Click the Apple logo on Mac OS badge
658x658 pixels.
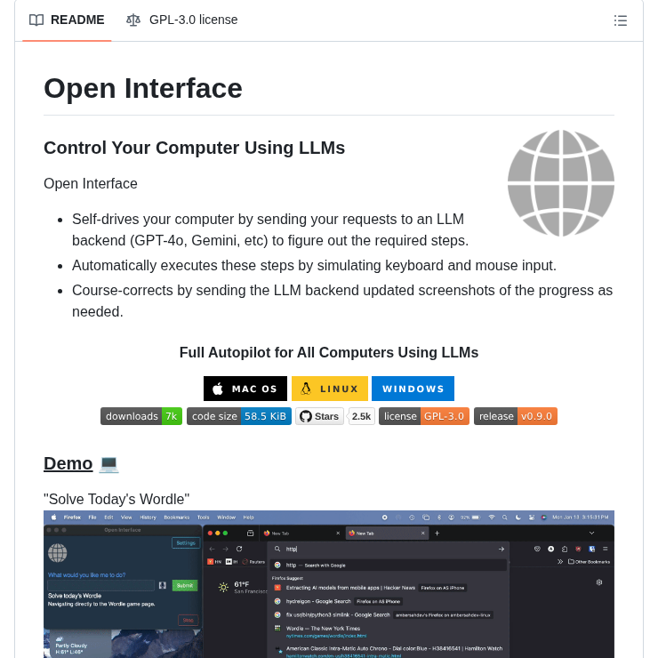pyautogui.click(x=218, y=389)
